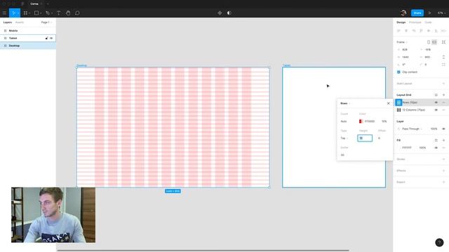
Task: Close the Rows grid popup
Action: [388, 104]
